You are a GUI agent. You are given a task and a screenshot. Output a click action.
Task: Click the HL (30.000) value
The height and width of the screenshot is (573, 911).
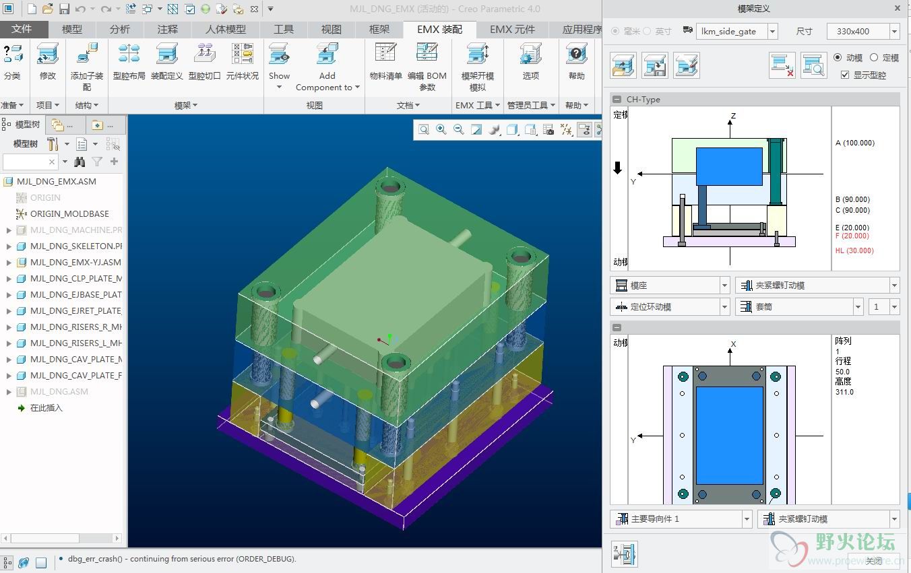click(854, 251)
